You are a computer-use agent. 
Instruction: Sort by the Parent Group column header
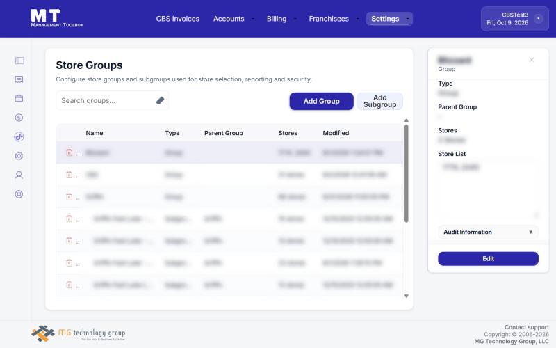click(223, 133)
